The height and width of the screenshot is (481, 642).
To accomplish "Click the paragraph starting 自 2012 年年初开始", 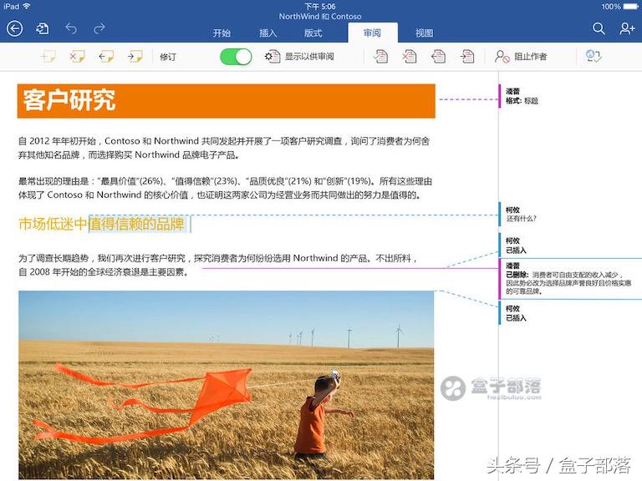I will pyautogui.click(x=224, y=148).
